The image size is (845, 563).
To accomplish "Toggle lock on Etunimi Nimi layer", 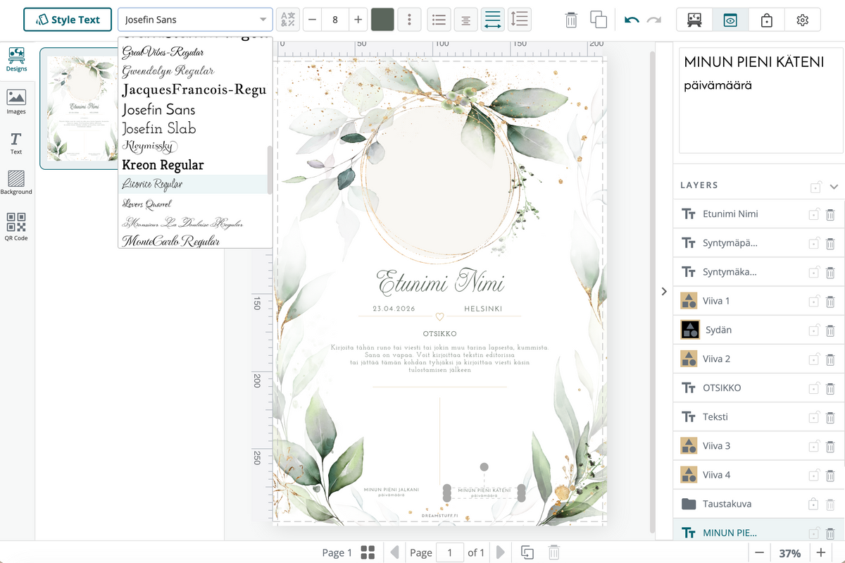I will pyautogui.click(x=814, y=214).
